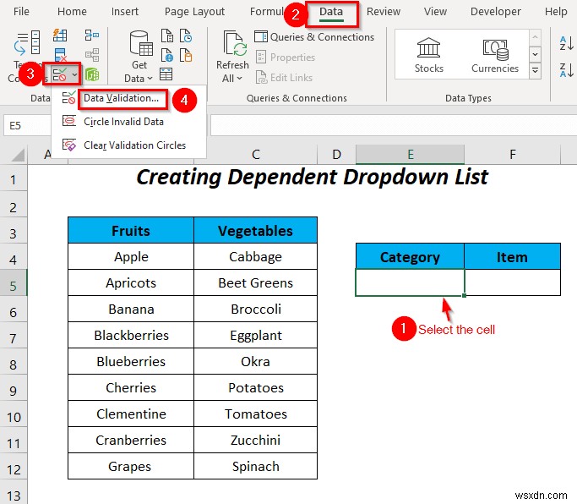Click the Consolidate icon
577x504 pixels.
coord(91,36)
